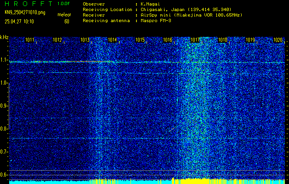Screen dimensions: 289x184
Task: Click the 0.9 frequency axis label
Action: [4, 106]
